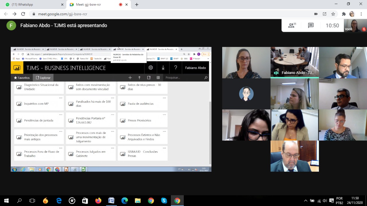Open Firefox from the taskbar
The height and width of the screenshot is (206, 367).
pos(98,201)
